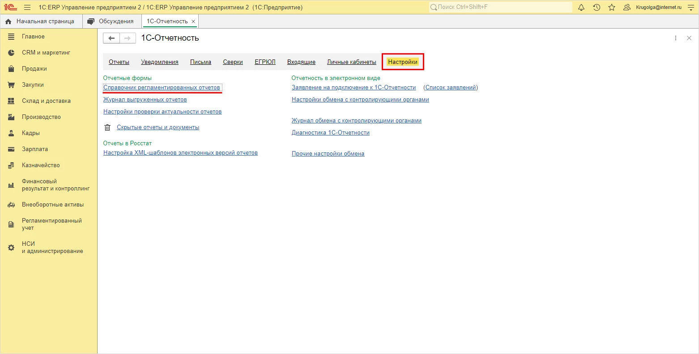This screenshot has height=354, width=699.
Task: Open Заявление на подключение к 1С-Отчетности
Action: 354,88
